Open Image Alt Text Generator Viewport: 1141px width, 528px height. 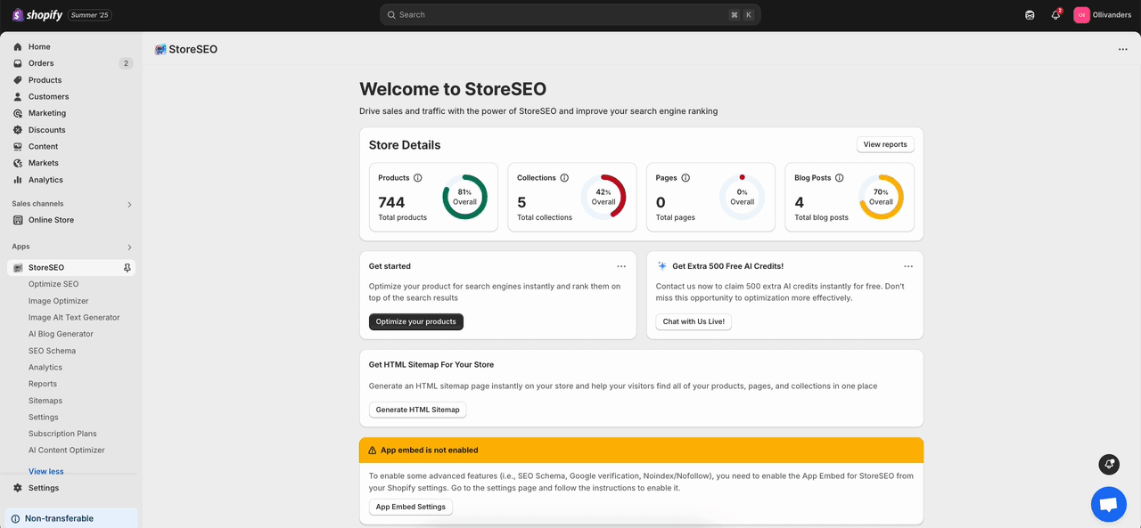[74, 318]
